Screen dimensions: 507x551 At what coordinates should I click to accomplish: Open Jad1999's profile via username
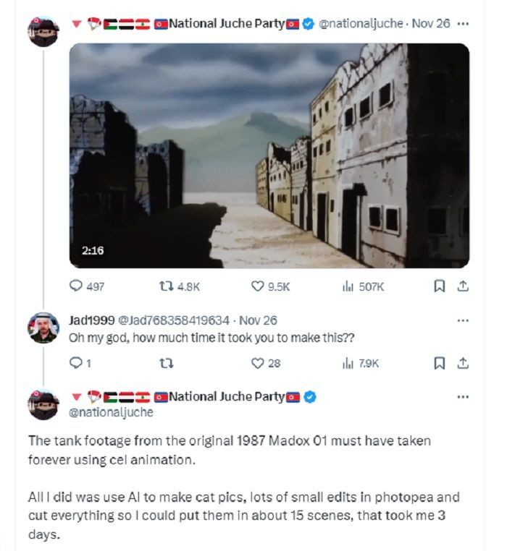91,320
